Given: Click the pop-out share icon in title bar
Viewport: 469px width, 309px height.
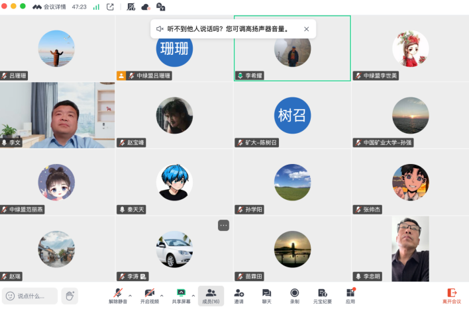Looking at the screenshot, I should pyautogui.click(x=111, y=7).
